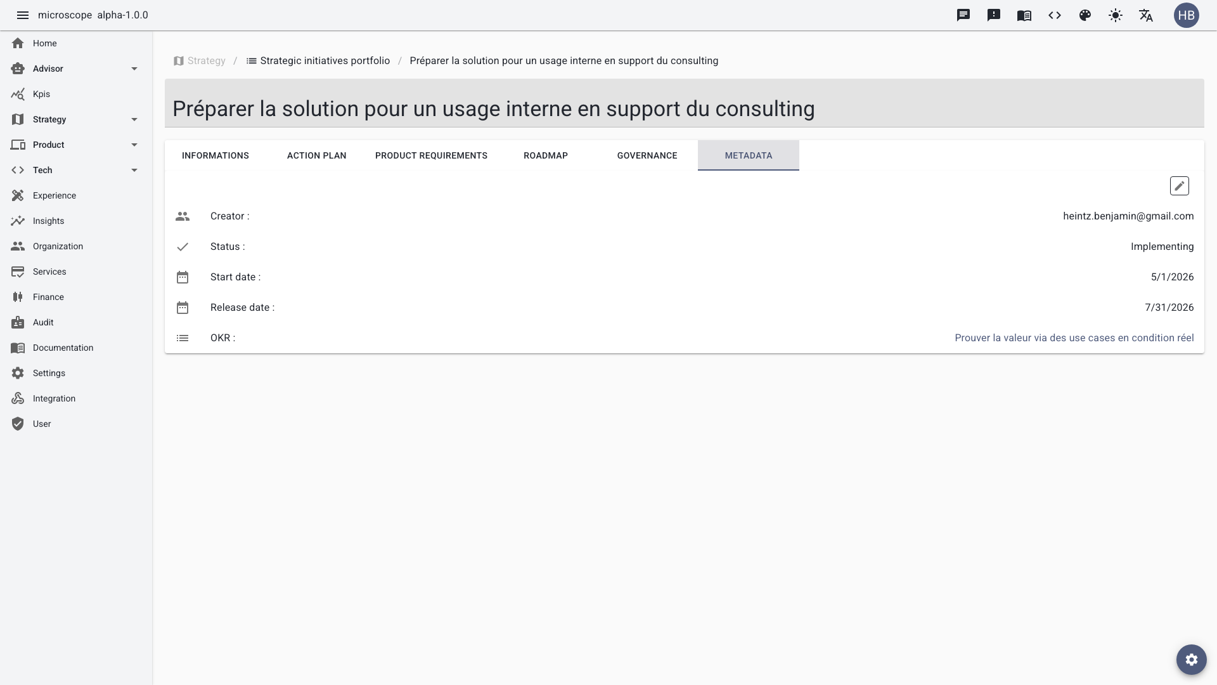
Task: Click the feedback alert icon
Action: point(994,15)
